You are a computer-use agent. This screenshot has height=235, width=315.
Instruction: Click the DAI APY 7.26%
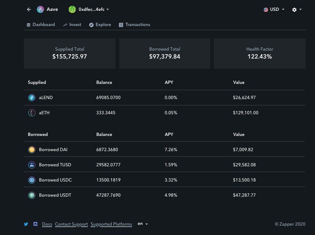coord(171,150)
